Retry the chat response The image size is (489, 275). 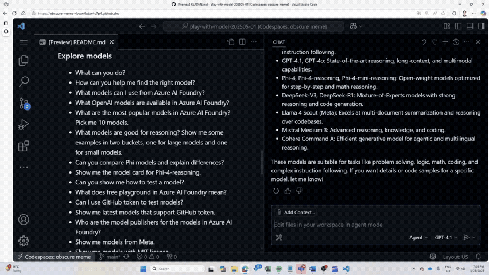(x=276, y=191)
